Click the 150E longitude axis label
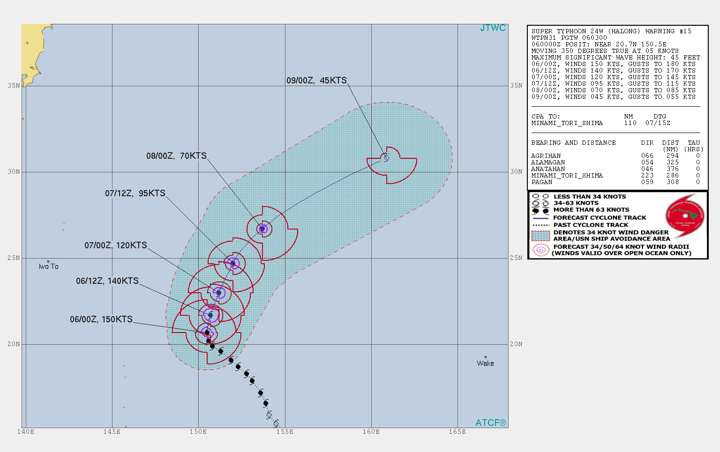 pyautogui.click(x=198, y=432)
